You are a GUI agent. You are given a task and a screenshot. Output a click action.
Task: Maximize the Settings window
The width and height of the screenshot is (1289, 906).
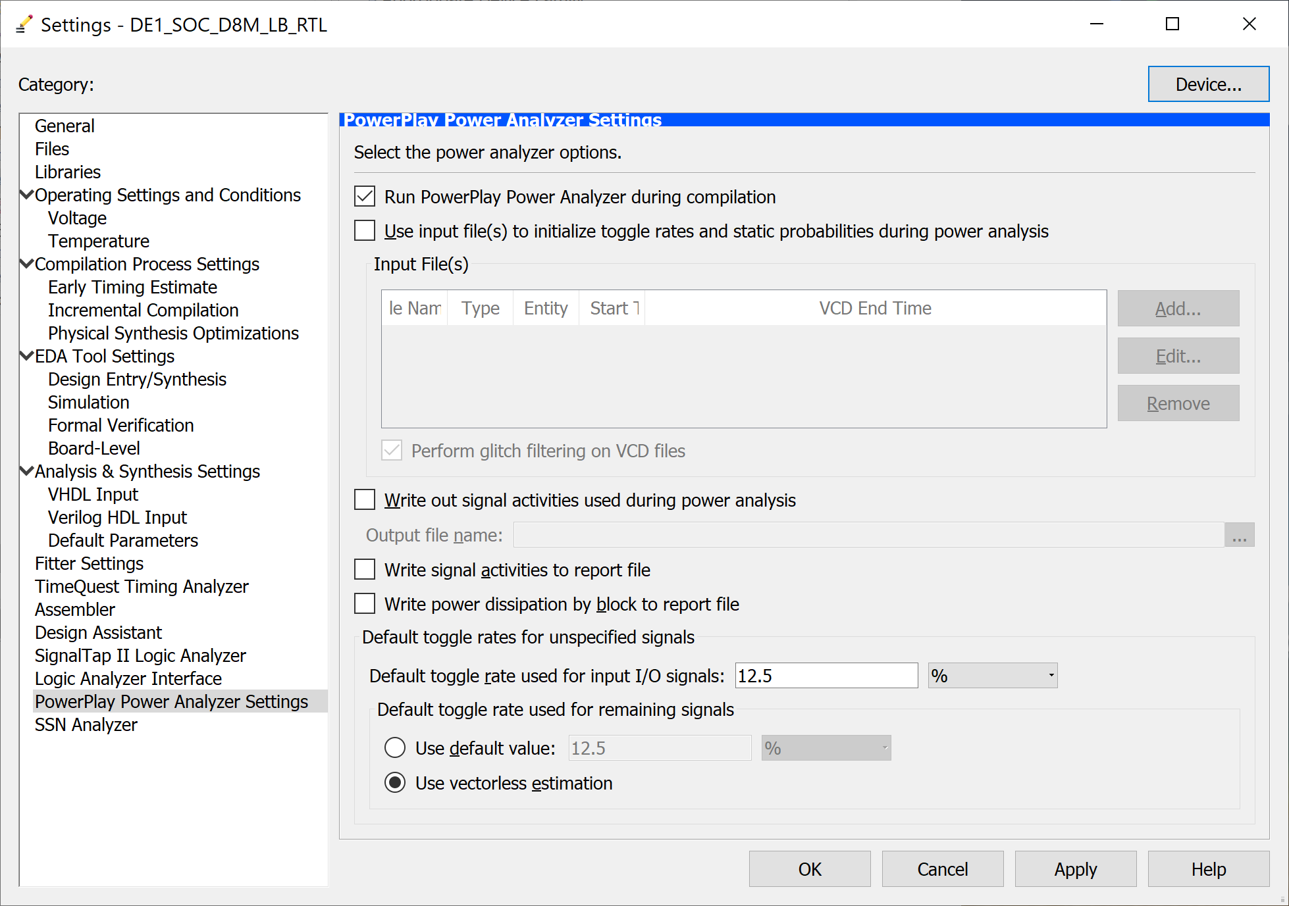1172,24
